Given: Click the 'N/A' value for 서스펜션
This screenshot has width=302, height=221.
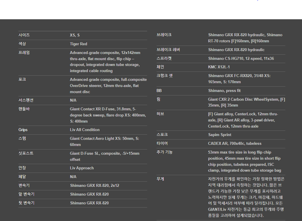Looking at the screenshot, I should pos(73,100).
